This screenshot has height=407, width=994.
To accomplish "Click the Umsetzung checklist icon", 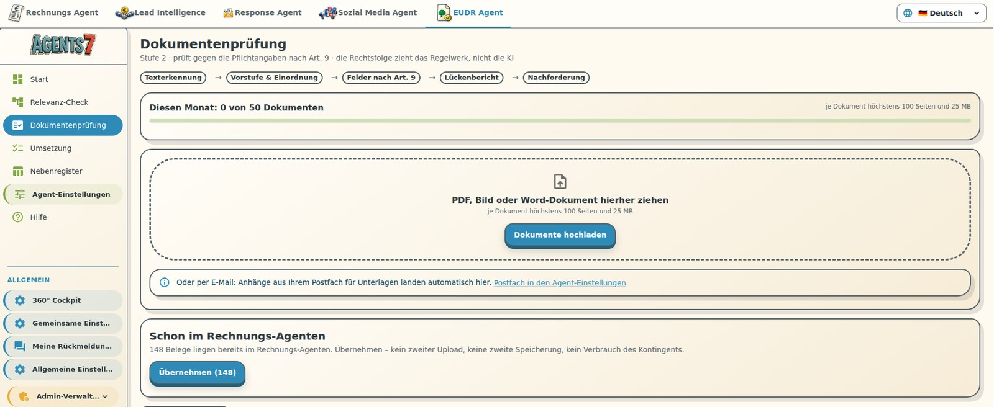I will (18, 148).
